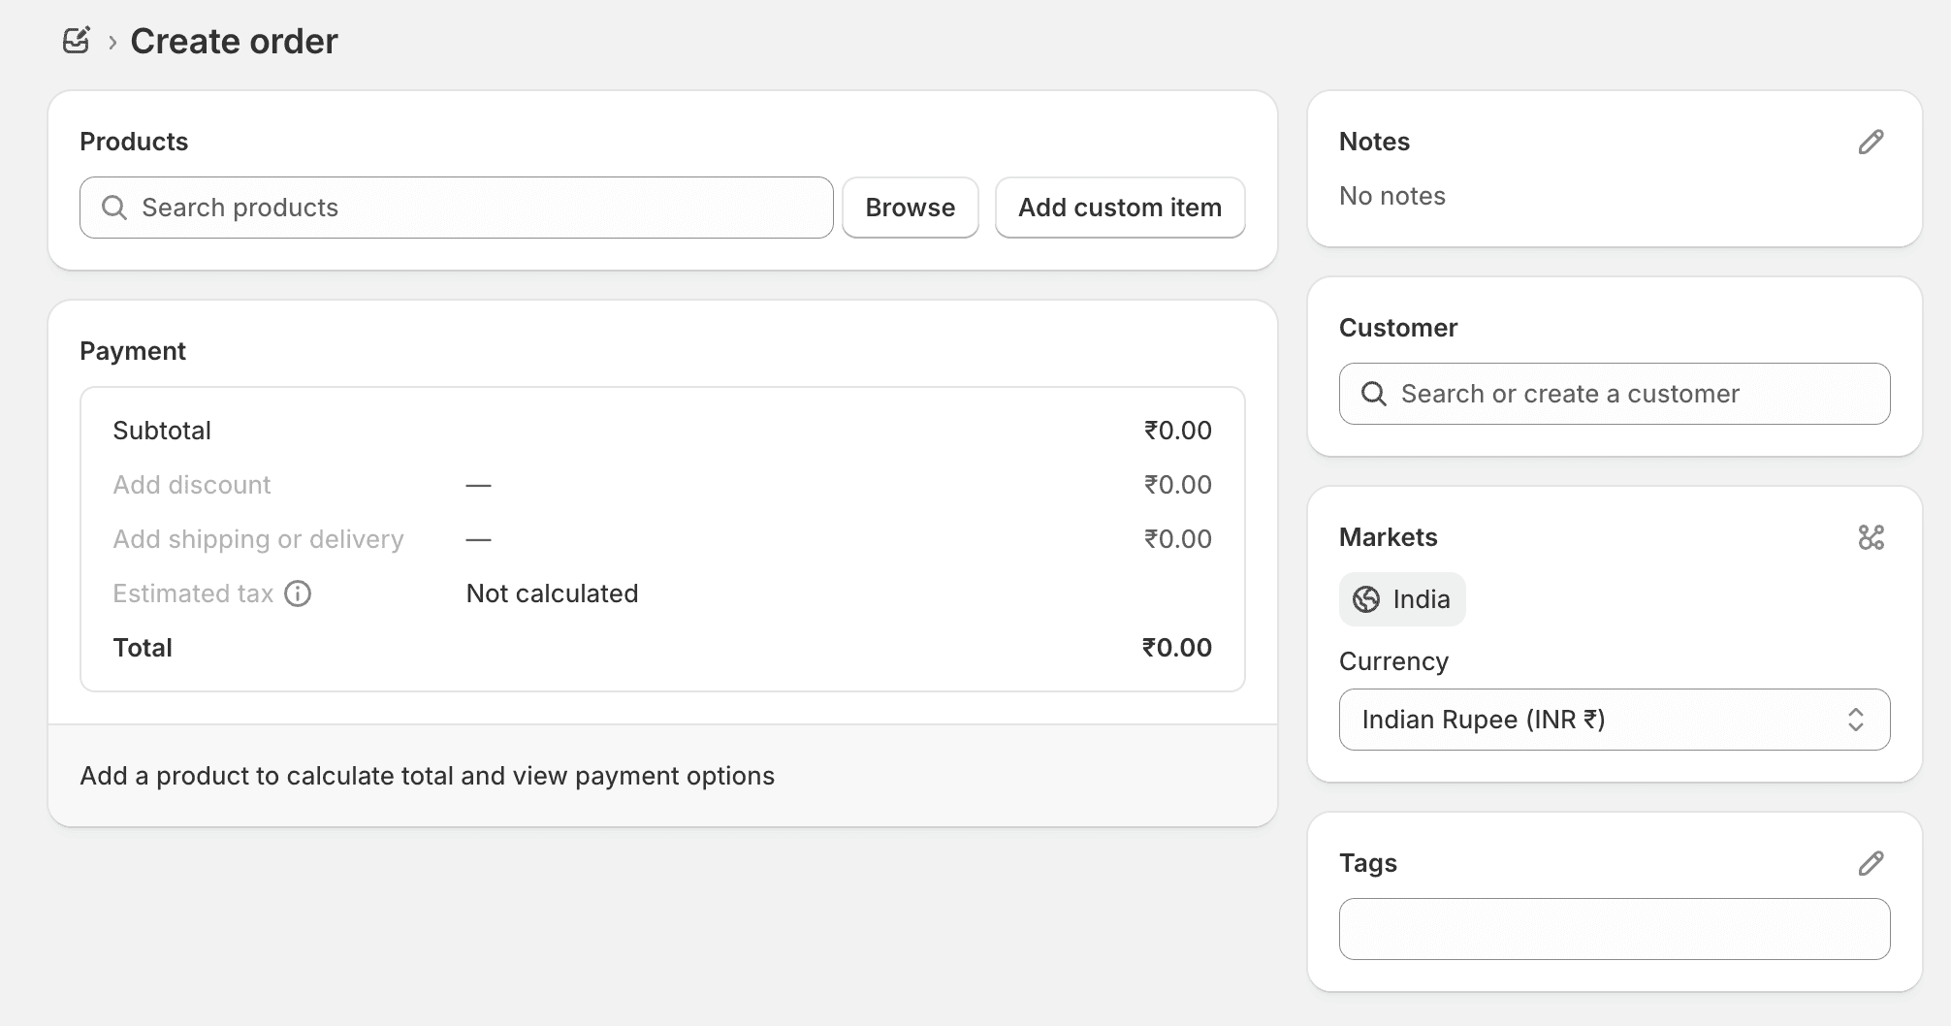This screenshot has height=1026, width=1951.
Task: Click the shipping ₹0.00 amount
Action: 1177,539
